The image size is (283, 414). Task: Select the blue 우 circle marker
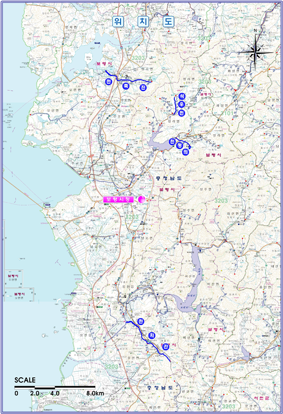tap(182, 105)
